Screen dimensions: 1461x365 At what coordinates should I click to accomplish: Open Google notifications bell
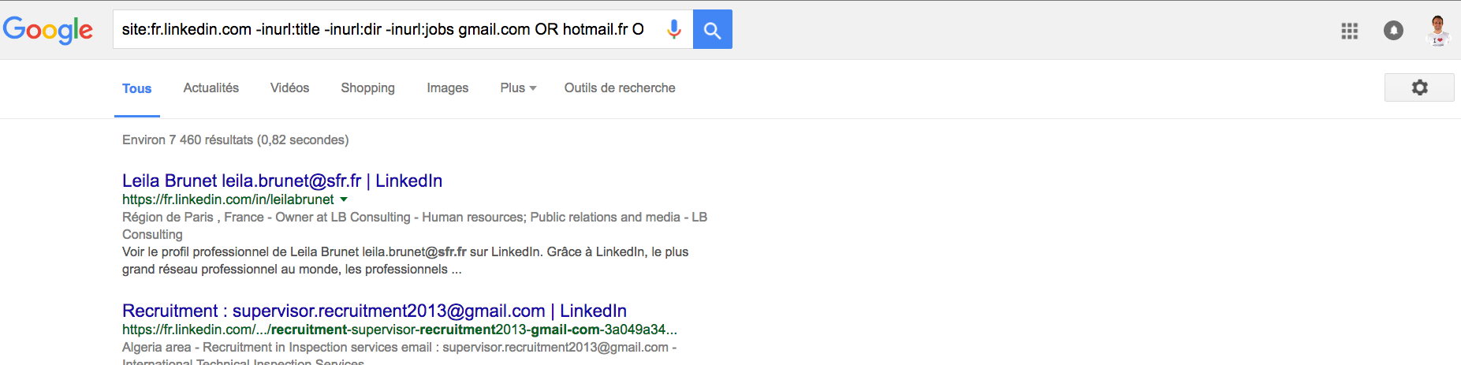1393,31
